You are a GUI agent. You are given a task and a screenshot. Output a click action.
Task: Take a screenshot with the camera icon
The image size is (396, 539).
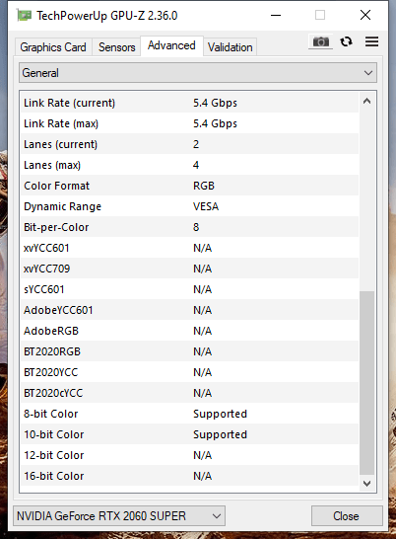[320, 41]
